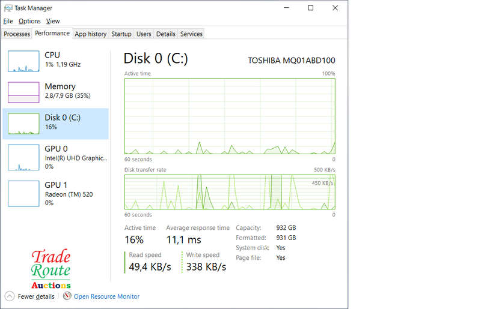Switch to the App history tab

[91, 34]
